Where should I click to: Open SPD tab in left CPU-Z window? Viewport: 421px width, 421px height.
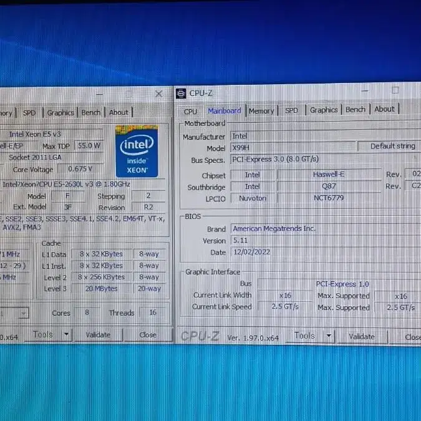coord(29,113)
